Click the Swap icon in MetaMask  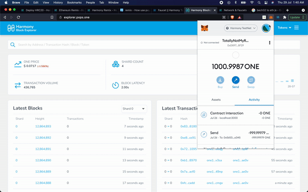(251, 80)
